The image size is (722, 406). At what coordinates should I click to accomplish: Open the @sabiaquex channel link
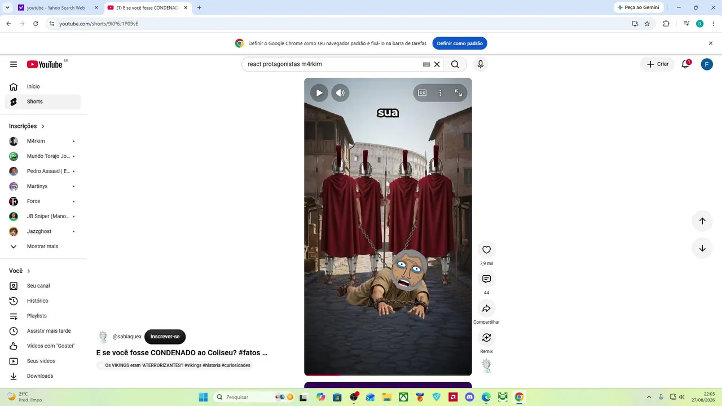tap(127, 337)
